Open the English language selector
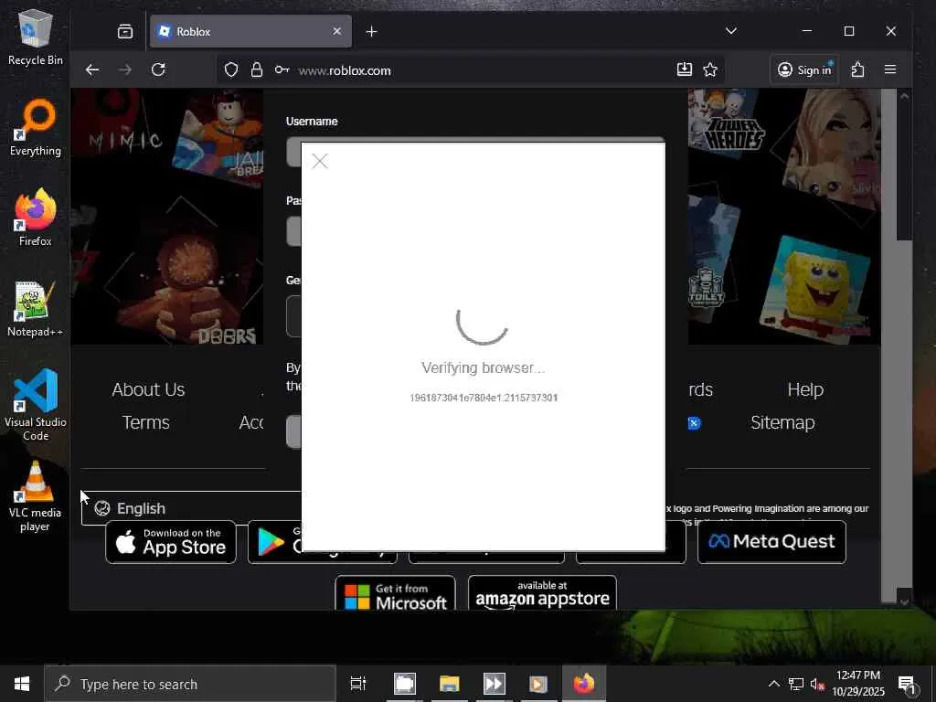936x702 pixels. (x=191, y=508)
